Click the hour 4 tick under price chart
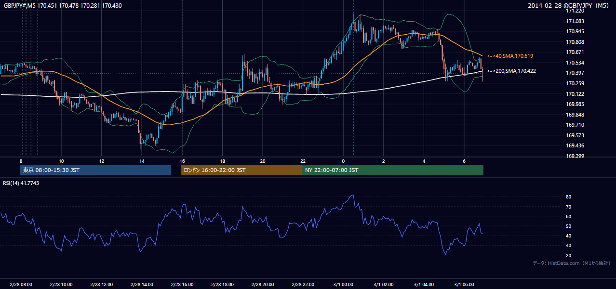Image resolution: width=616 pixels, height=289 pixels. click(424, 161)
